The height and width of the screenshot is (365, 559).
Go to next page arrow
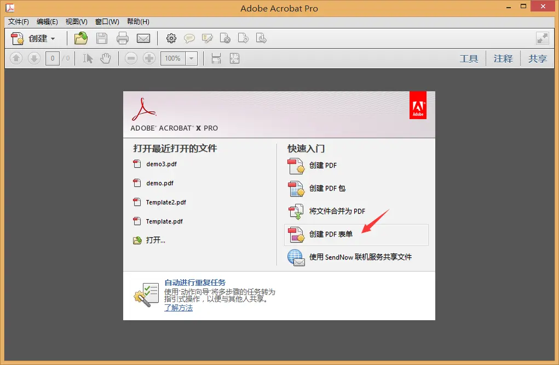pyautogui.click(x=34, y=58)
